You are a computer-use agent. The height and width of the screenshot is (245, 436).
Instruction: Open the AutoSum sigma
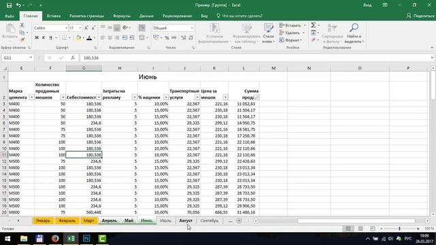313,25
